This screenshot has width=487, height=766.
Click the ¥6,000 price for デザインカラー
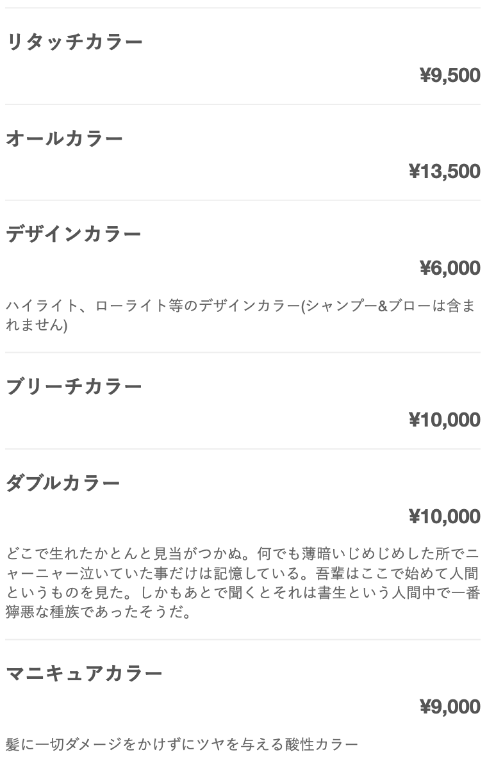[x=450, y=268]
